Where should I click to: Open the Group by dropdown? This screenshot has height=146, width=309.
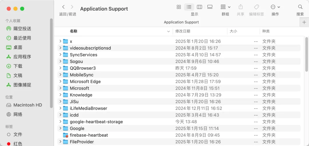[x=225, y=7]
